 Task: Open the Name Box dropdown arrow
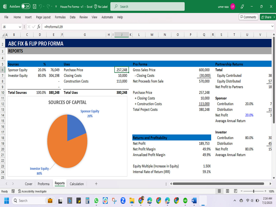click(20, 27)
